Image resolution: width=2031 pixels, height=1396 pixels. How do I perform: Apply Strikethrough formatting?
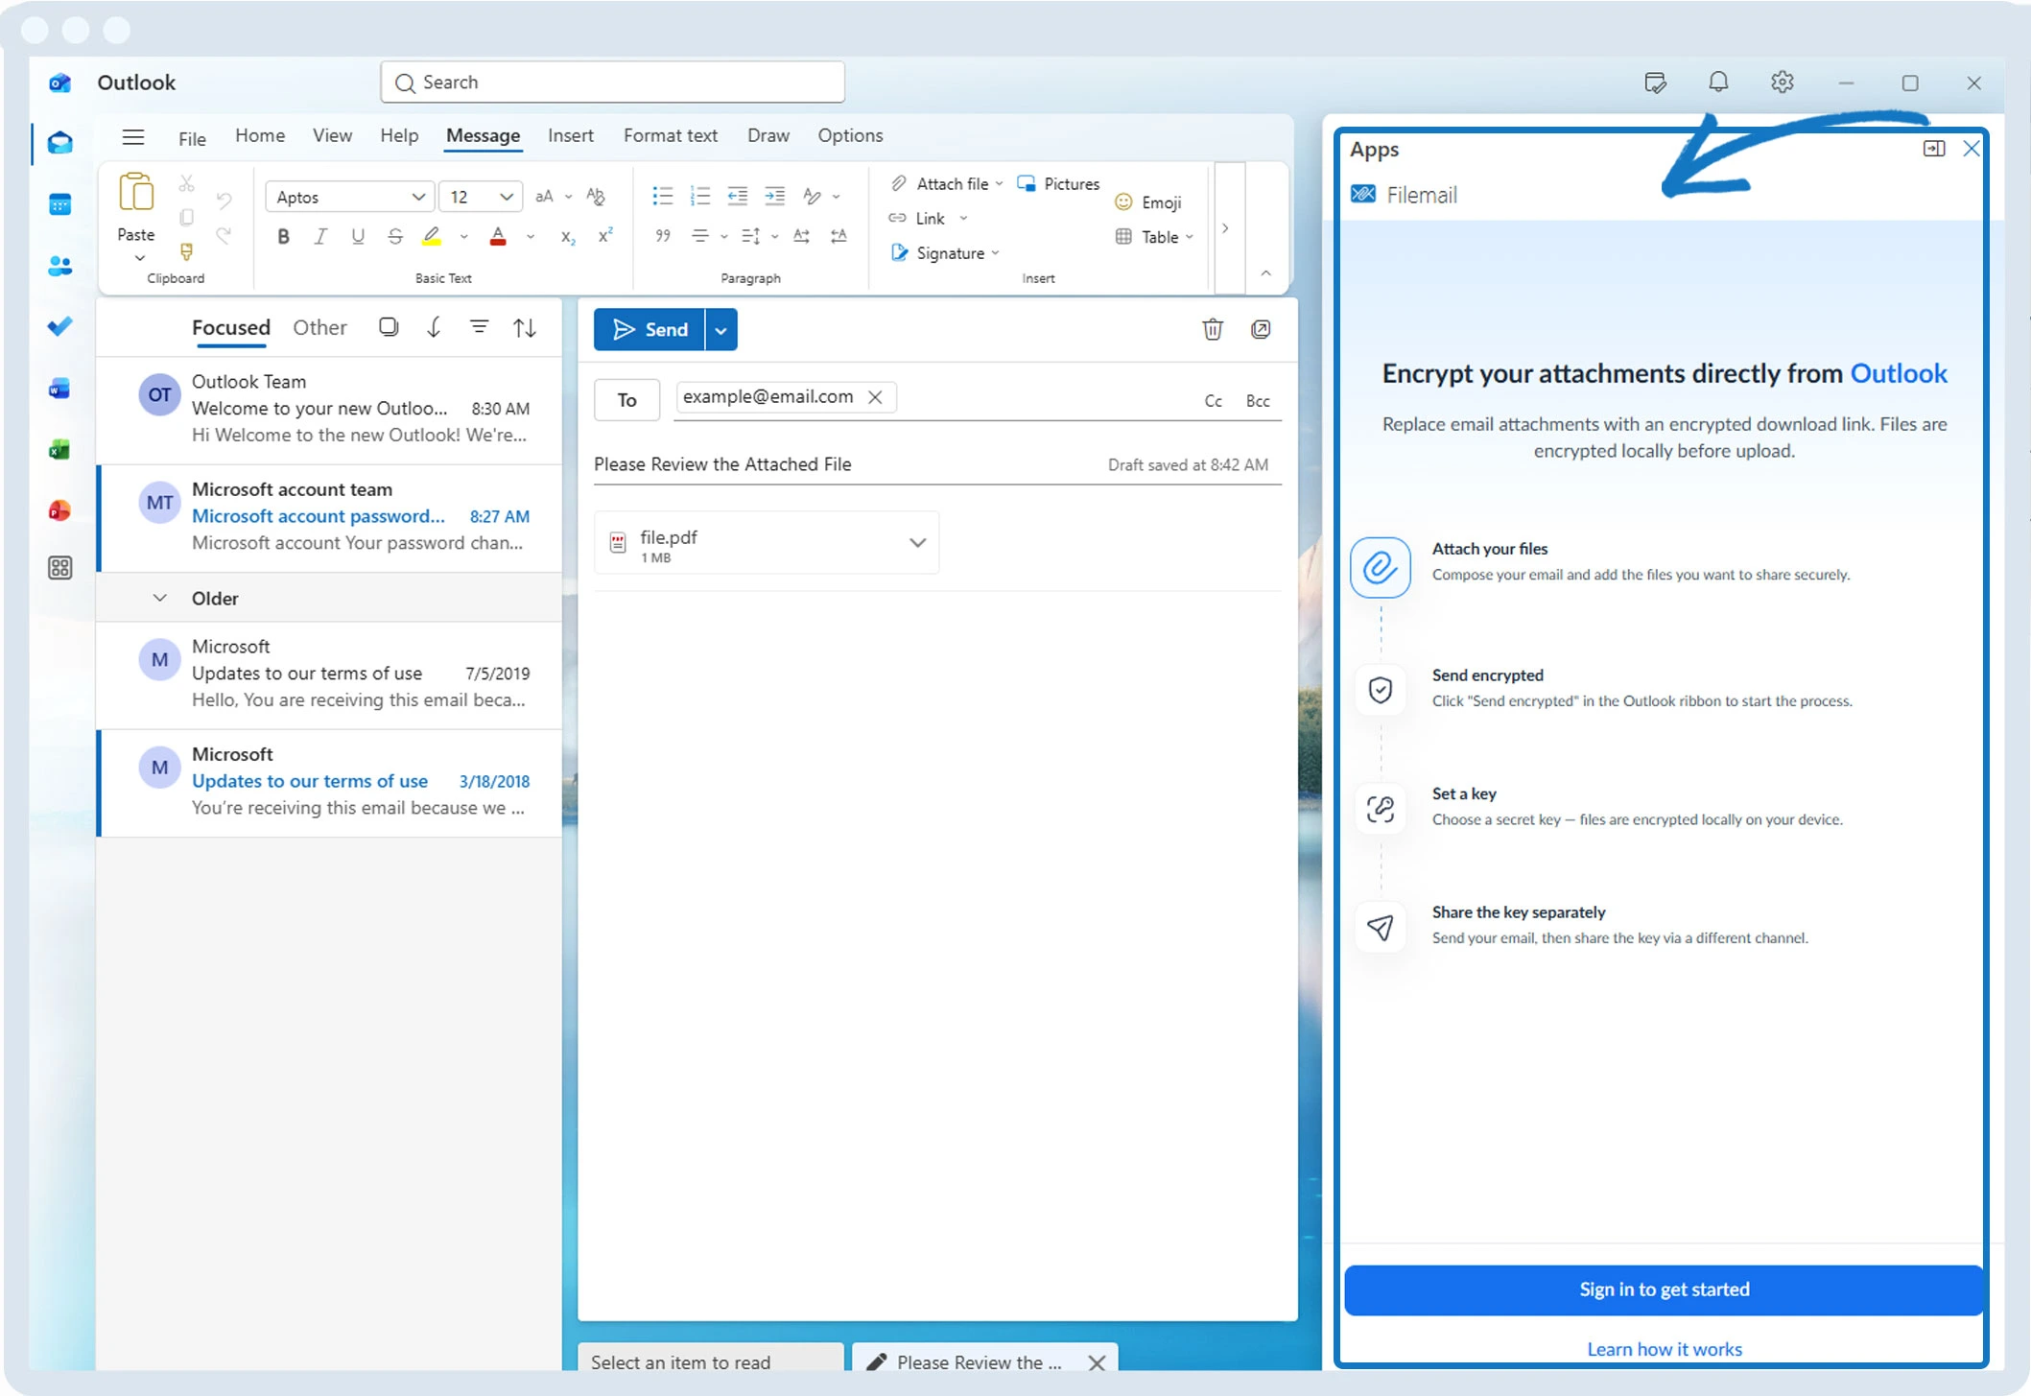pyautogui.click(x=394, y=236)
